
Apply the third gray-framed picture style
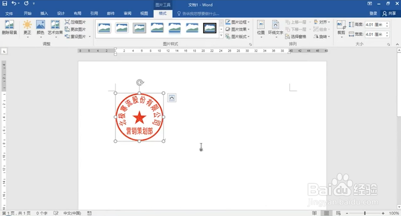140,28
